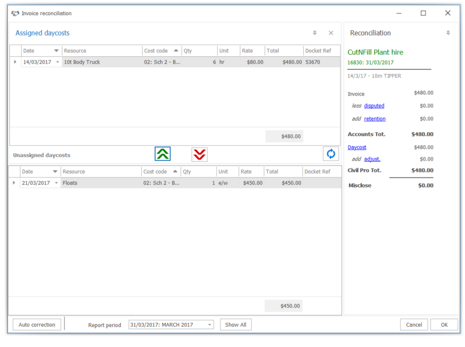Expand the Floats row
Image resolution: width=465 pixels, height=347 pixels.
[14, 183]
